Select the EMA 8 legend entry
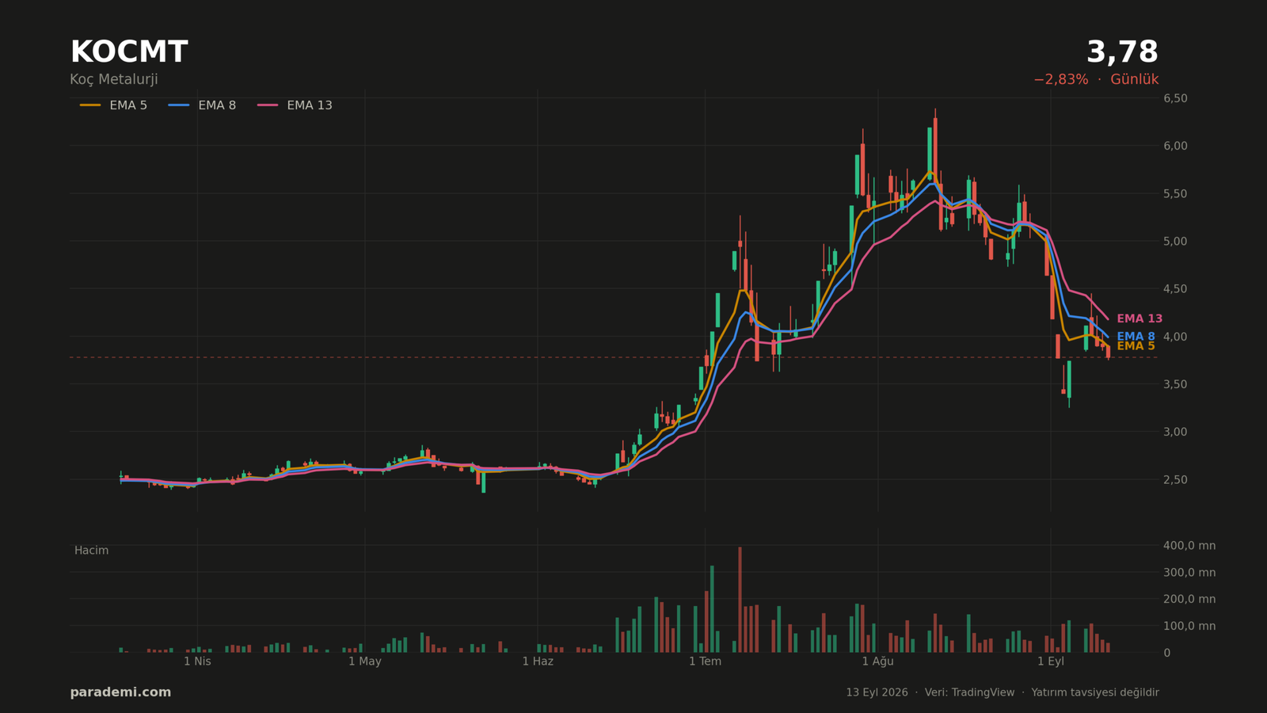Image resolution: width=1267 pixels, height=713 pixels. (203, 105)
